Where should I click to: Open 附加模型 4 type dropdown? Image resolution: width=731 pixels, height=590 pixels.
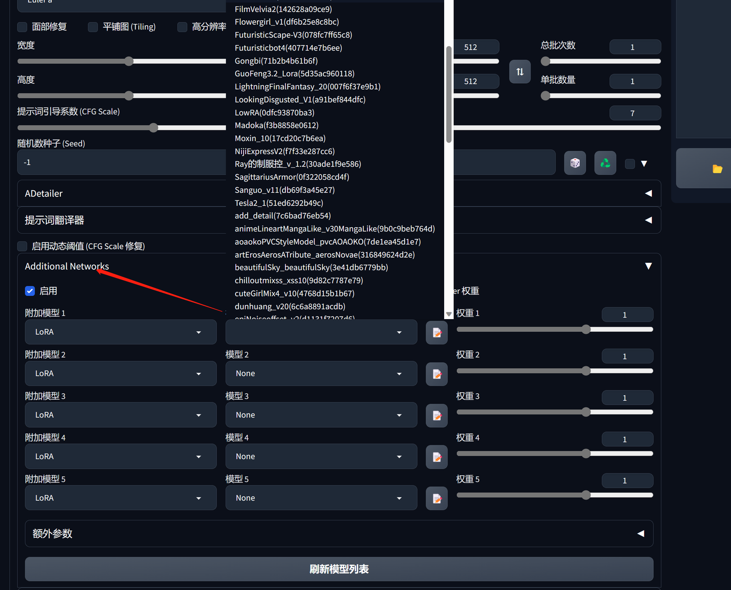(x=121, y=457)
